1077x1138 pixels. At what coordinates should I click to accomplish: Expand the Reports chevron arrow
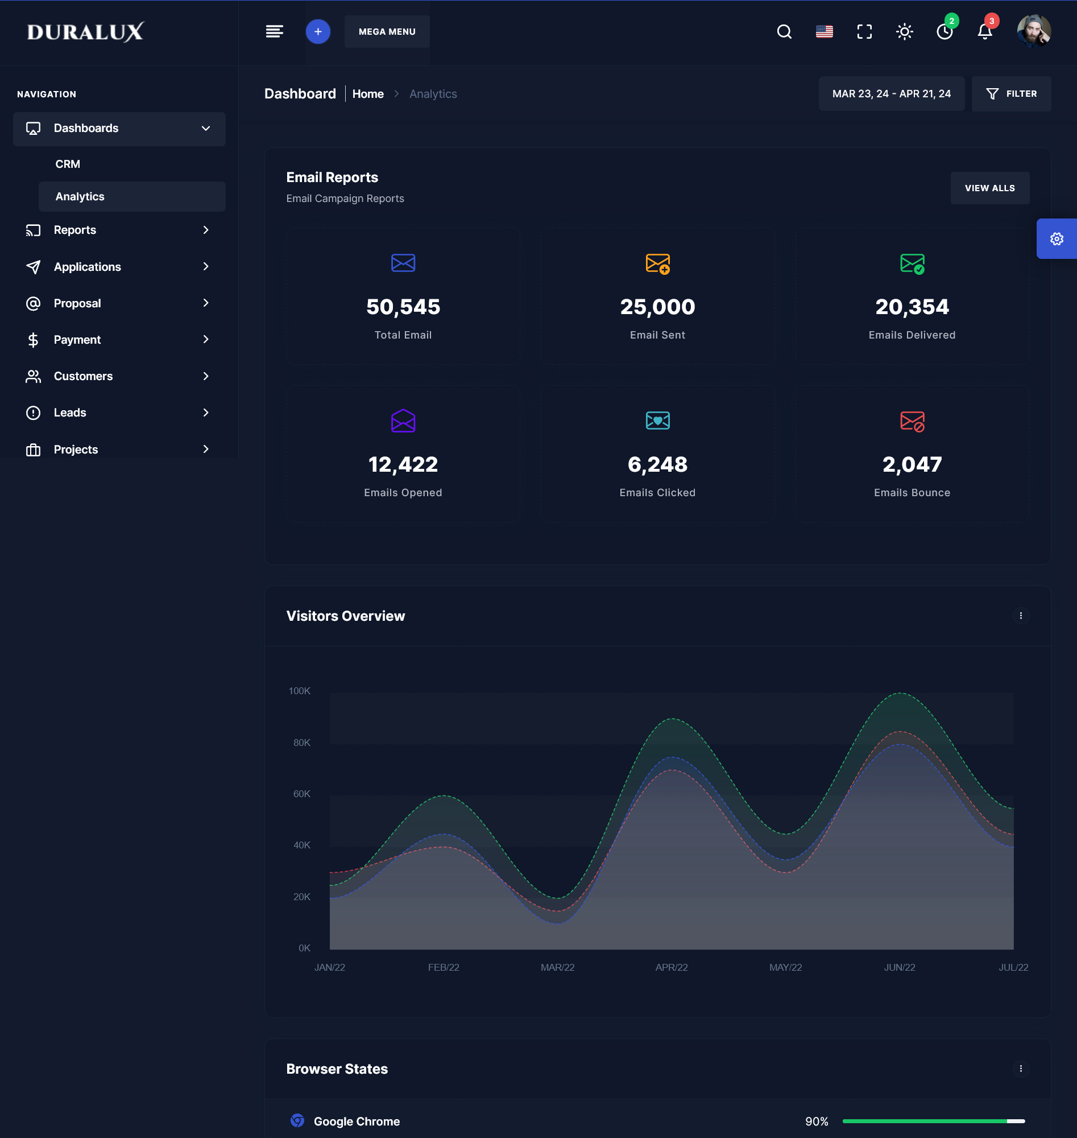coord(206,230)
